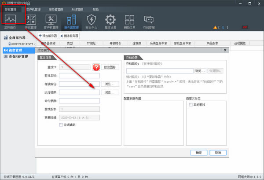Open the 监控首页 monitoring home icon
Viewport: 264px width, 180px height.
point(11,21)
